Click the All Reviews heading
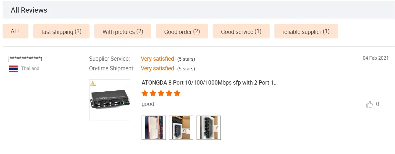This screenshot has width=395, height=154. click(29, 10)
